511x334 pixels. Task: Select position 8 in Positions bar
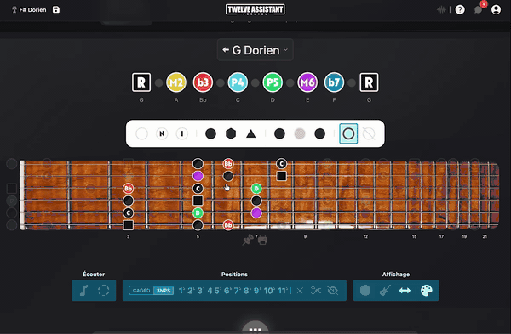(x=246, y=291)
